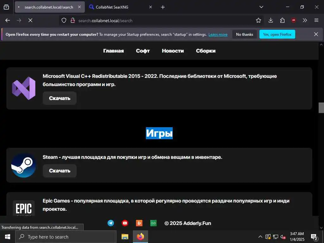This screenshot has width=324, height=243.
Task: Open a new tab
Action: pyautogui.click(x=163, y=7)
